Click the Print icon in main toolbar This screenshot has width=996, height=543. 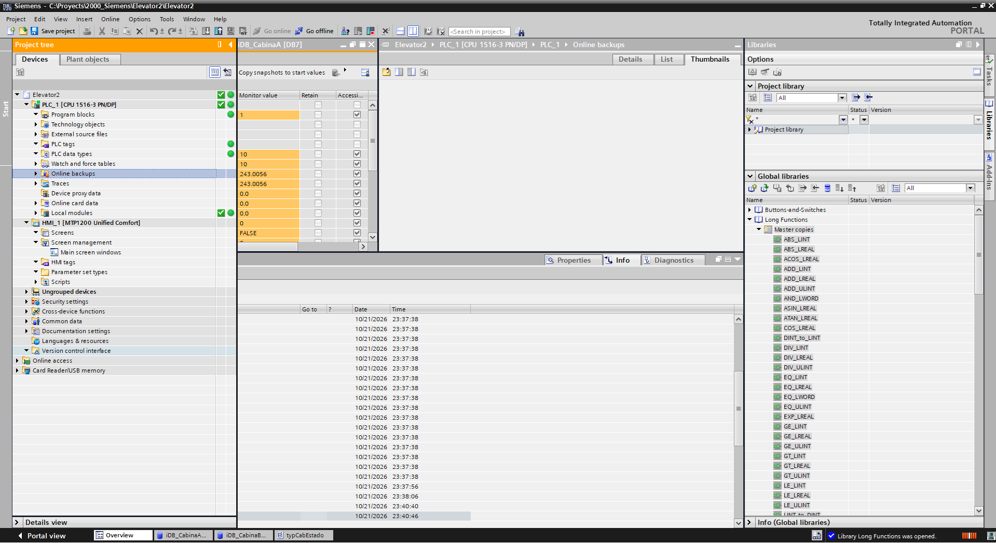tap(87, 31)
